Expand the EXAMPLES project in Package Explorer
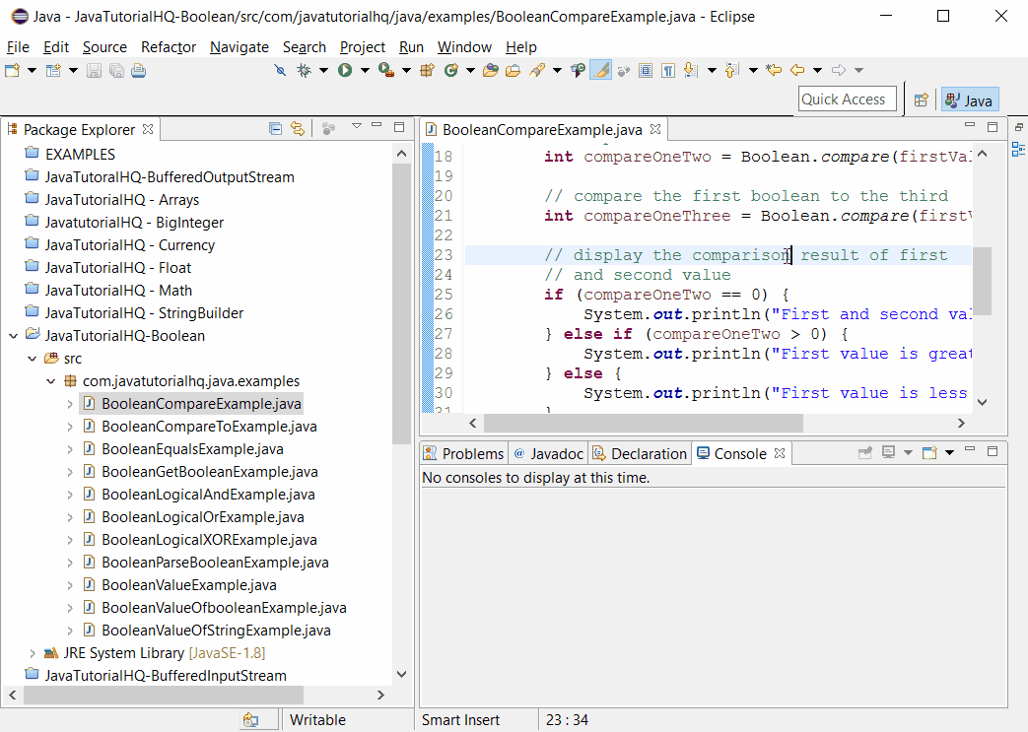The image size is (1028, 732). pos(17,154)
